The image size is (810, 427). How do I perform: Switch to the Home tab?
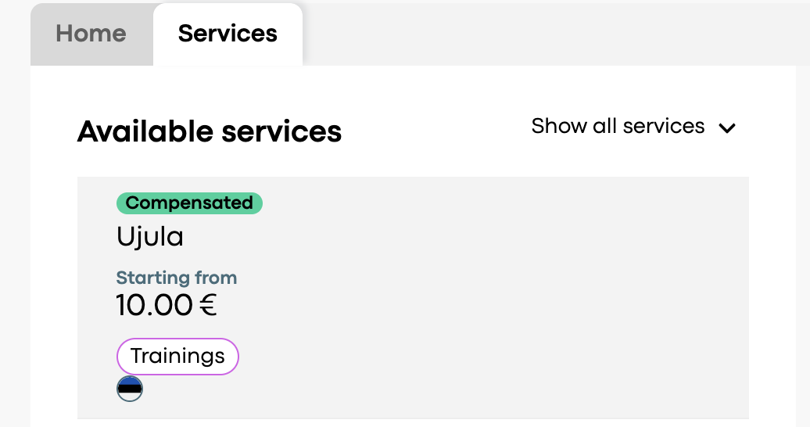click(92, 34)
